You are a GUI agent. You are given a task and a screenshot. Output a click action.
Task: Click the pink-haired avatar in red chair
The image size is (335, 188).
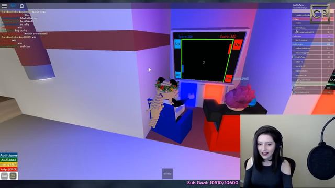240,98
